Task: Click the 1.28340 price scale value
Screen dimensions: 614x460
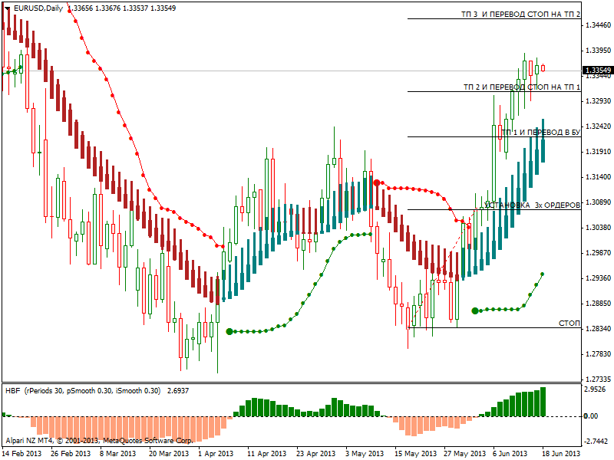Action: (598, 329)
